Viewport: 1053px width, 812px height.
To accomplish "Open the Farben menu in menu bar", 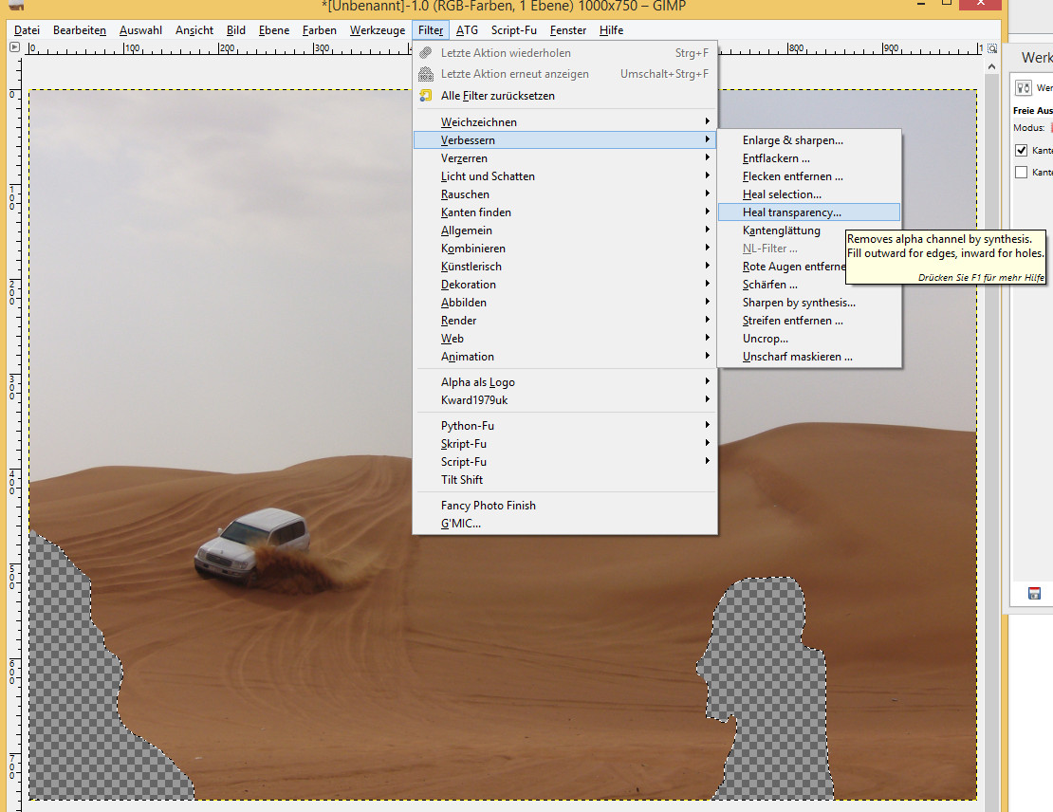I will pyautogui.click(x=320, y=30).
